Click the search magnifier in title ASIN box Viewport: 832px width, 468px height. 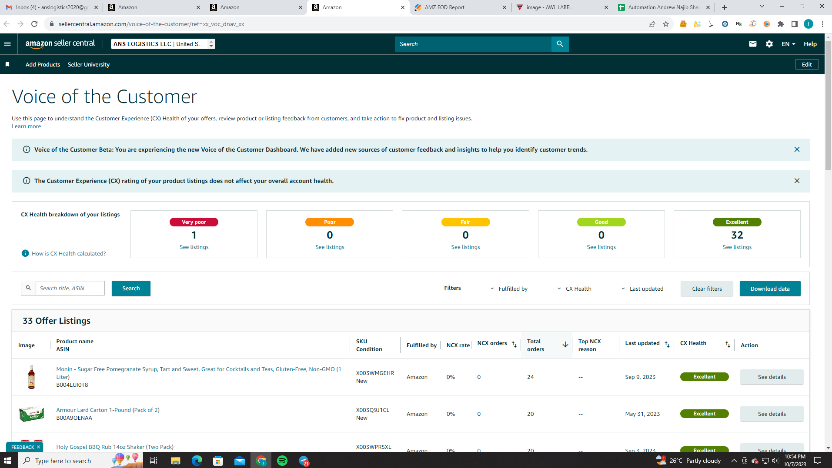point(28,288)
